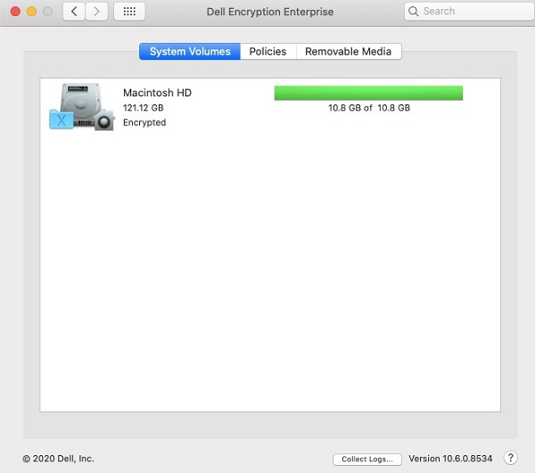The height and width of the screenshot is (473, 535).
Task: Open help with the question mark button
Action: (x=510, y=458)
